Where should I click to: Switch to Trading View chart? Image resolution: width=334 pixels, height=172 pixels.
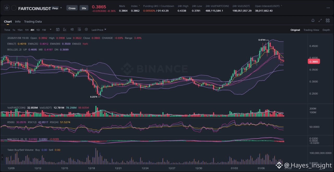(x=311, y=30)
